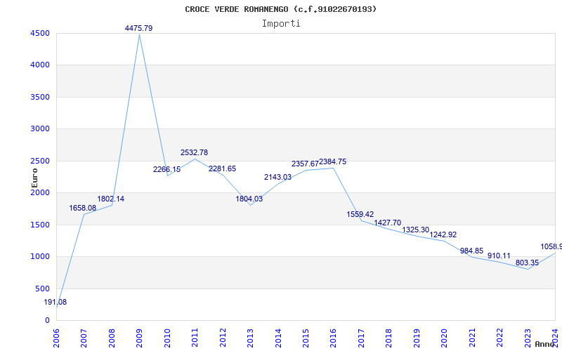Click the data label 2281.65
562x351 pixels.
tap(222, 168)
